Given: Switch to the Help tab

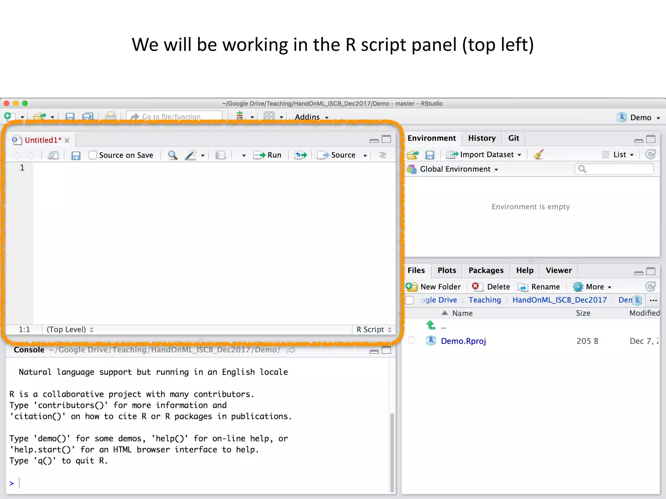Looking at the screenshot, I should pos(525,270).
